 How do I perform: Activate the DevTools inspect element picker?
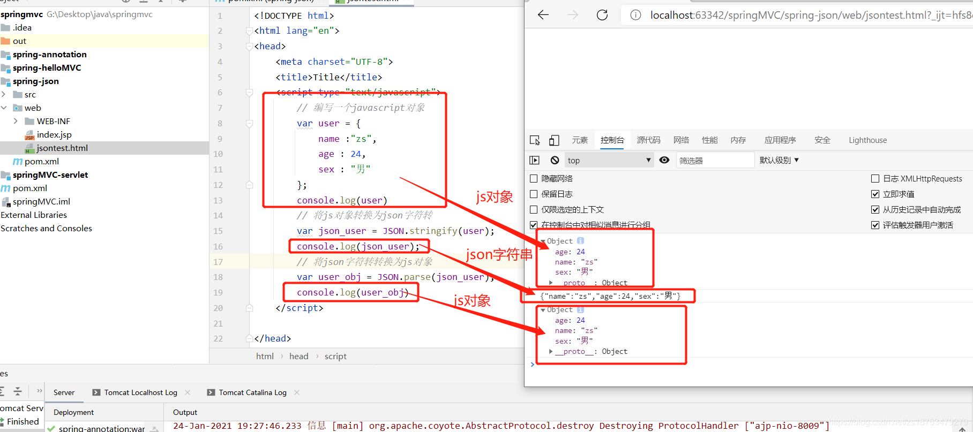pos(535,140)
